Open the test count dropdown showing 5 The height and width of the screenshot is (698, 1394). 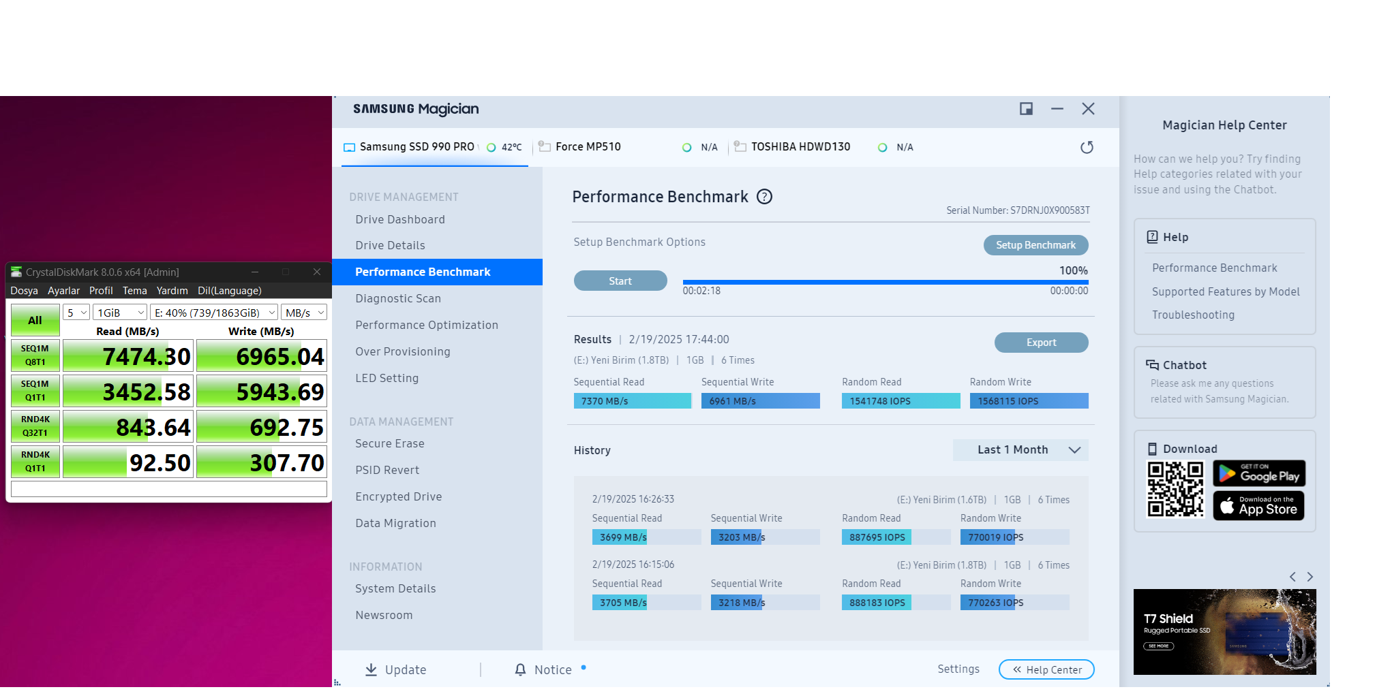pos(77,313)
